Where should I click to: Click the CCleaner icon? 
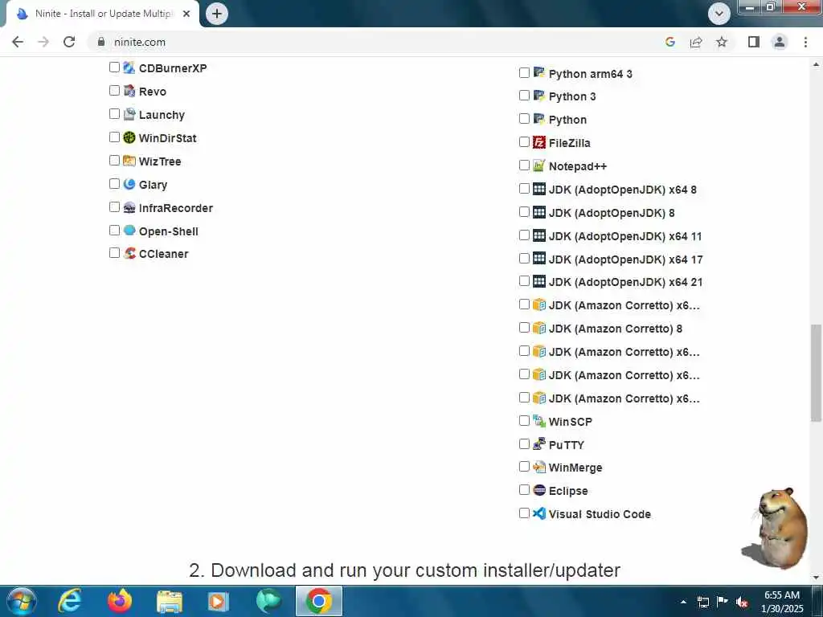point(129,253)
